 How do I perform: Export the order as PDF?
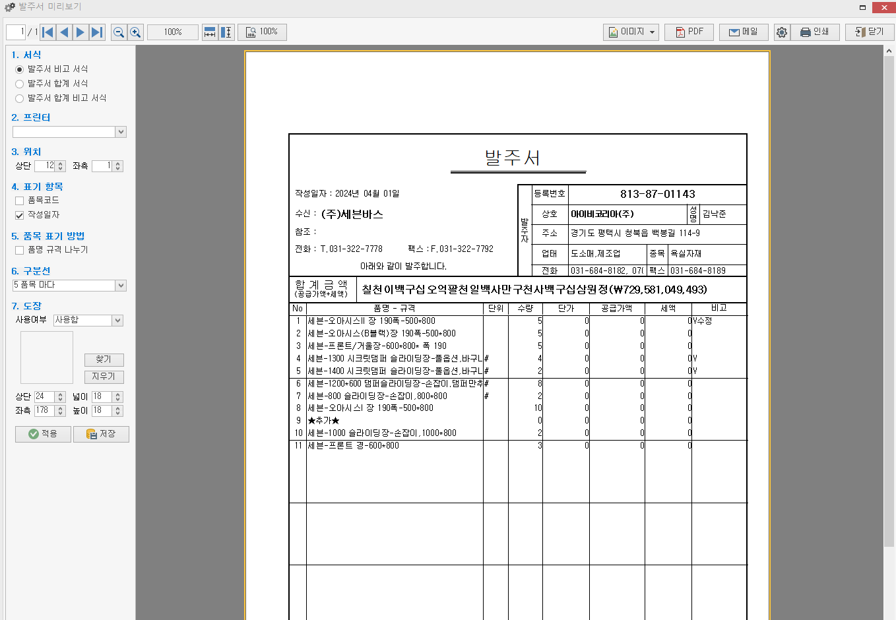click(689, 32)
